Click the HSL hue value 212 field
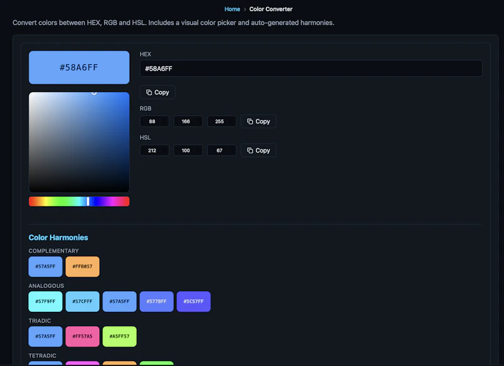This screenshot has width=504, height=366. [x=154, y=151]
